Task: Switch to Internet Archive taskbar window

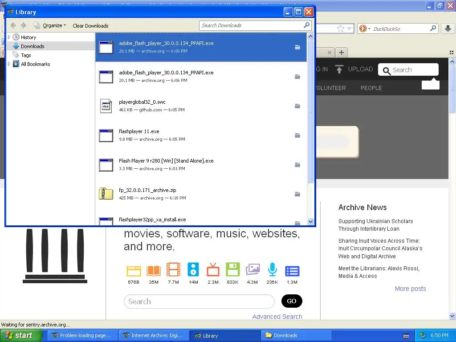Action: tap(154, 335)
